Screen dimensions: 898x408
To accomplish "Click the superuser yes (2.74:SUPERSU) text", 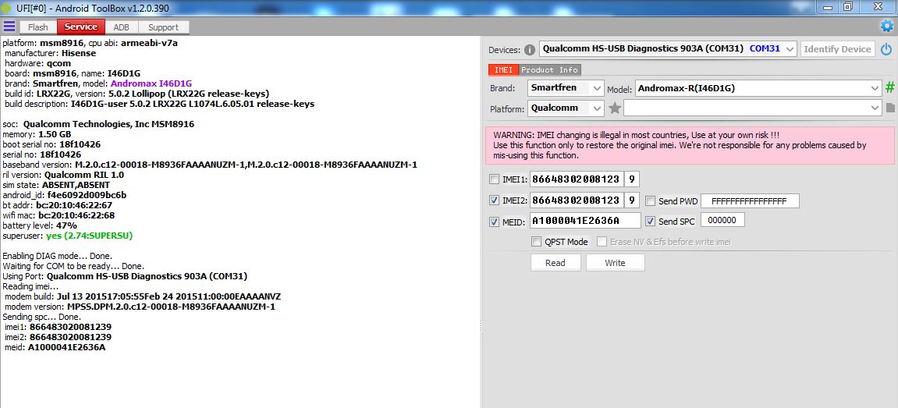I will tap(90, 236).
